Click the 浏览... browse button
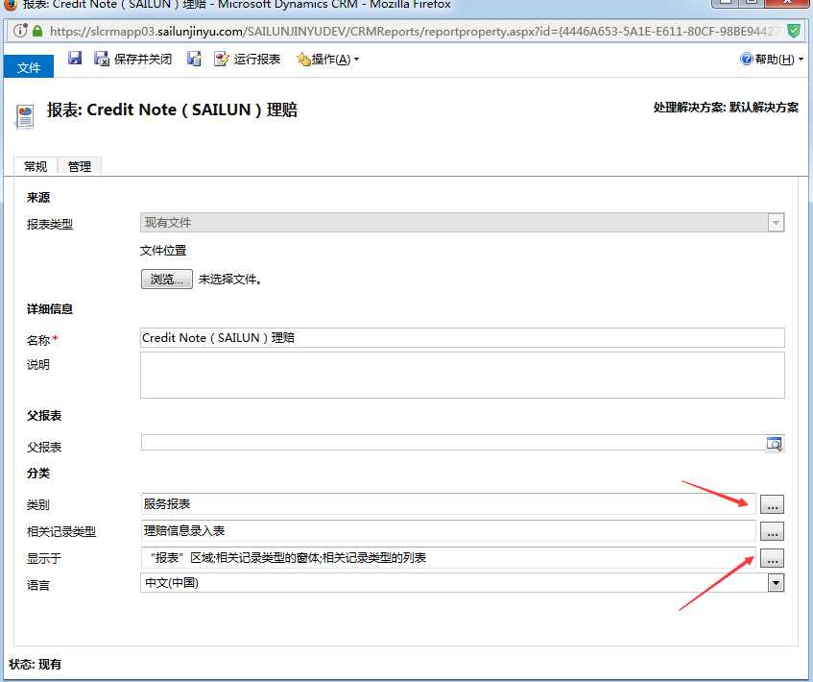 166,279
